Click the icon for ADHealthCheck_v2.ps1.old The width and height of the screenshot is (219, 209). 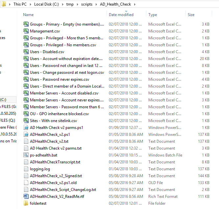(x=26, y=183)
